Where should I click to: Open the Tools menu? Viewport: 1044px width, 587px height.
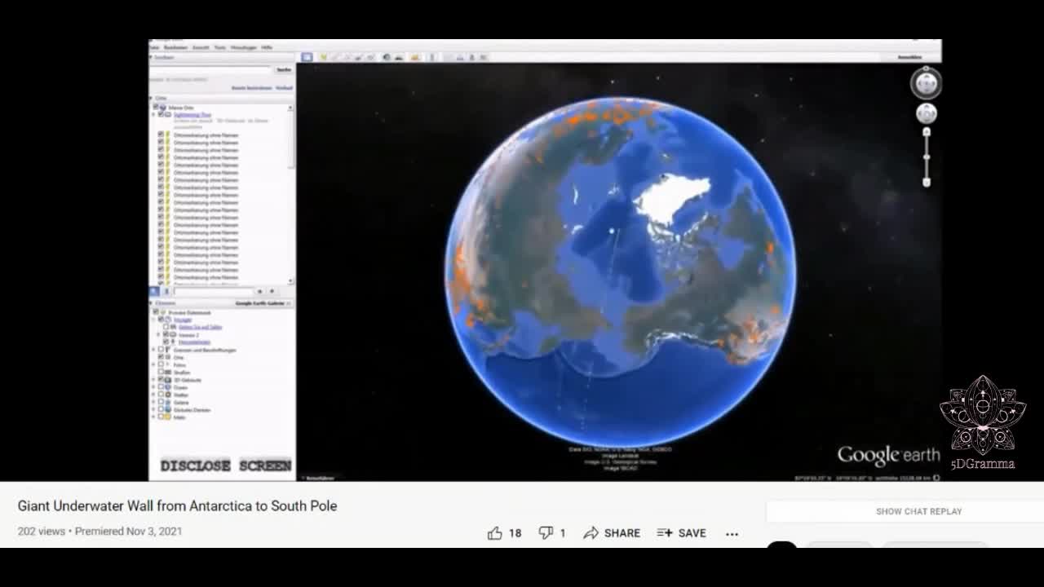click(220, 47)
